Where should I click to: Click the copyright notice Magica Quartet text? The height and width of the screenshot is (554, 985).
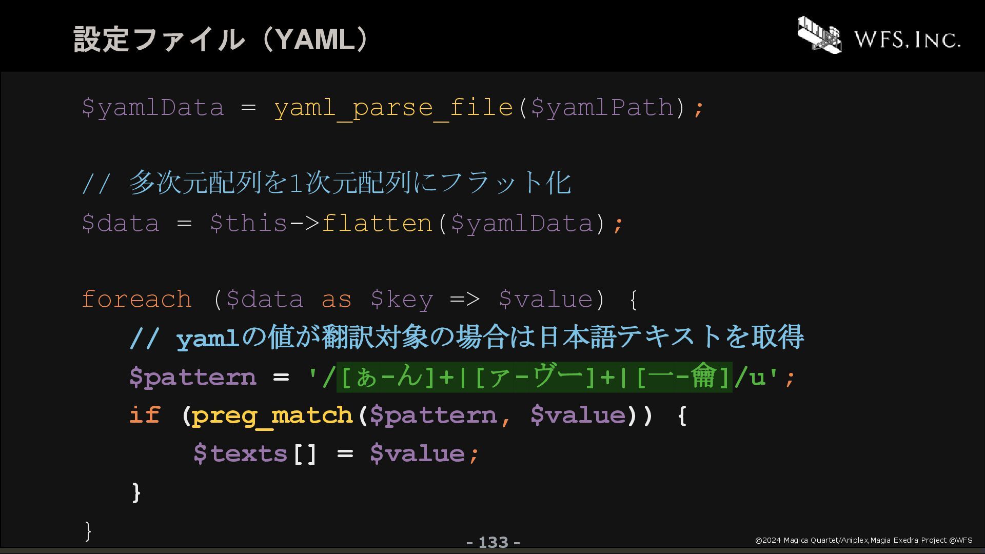[864, 540]
